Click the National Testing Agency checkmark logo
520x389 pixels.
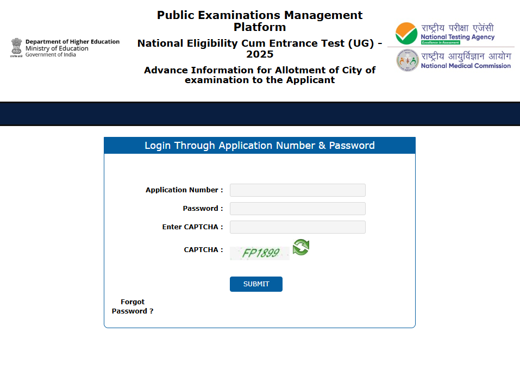point(406,34)
